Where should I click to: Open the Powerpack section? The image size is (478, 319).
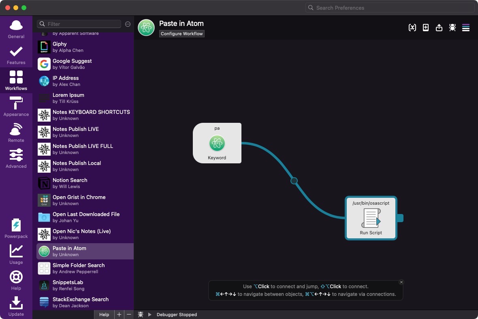(x=16, y=229)
